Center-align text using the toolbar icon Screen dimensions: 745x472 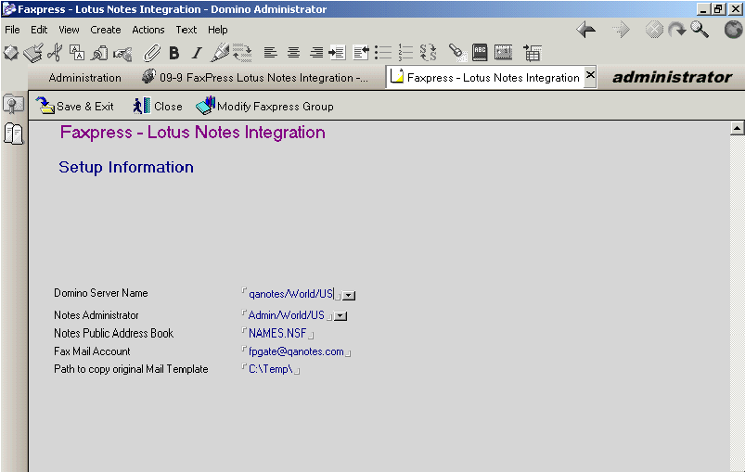coord(293,53)
